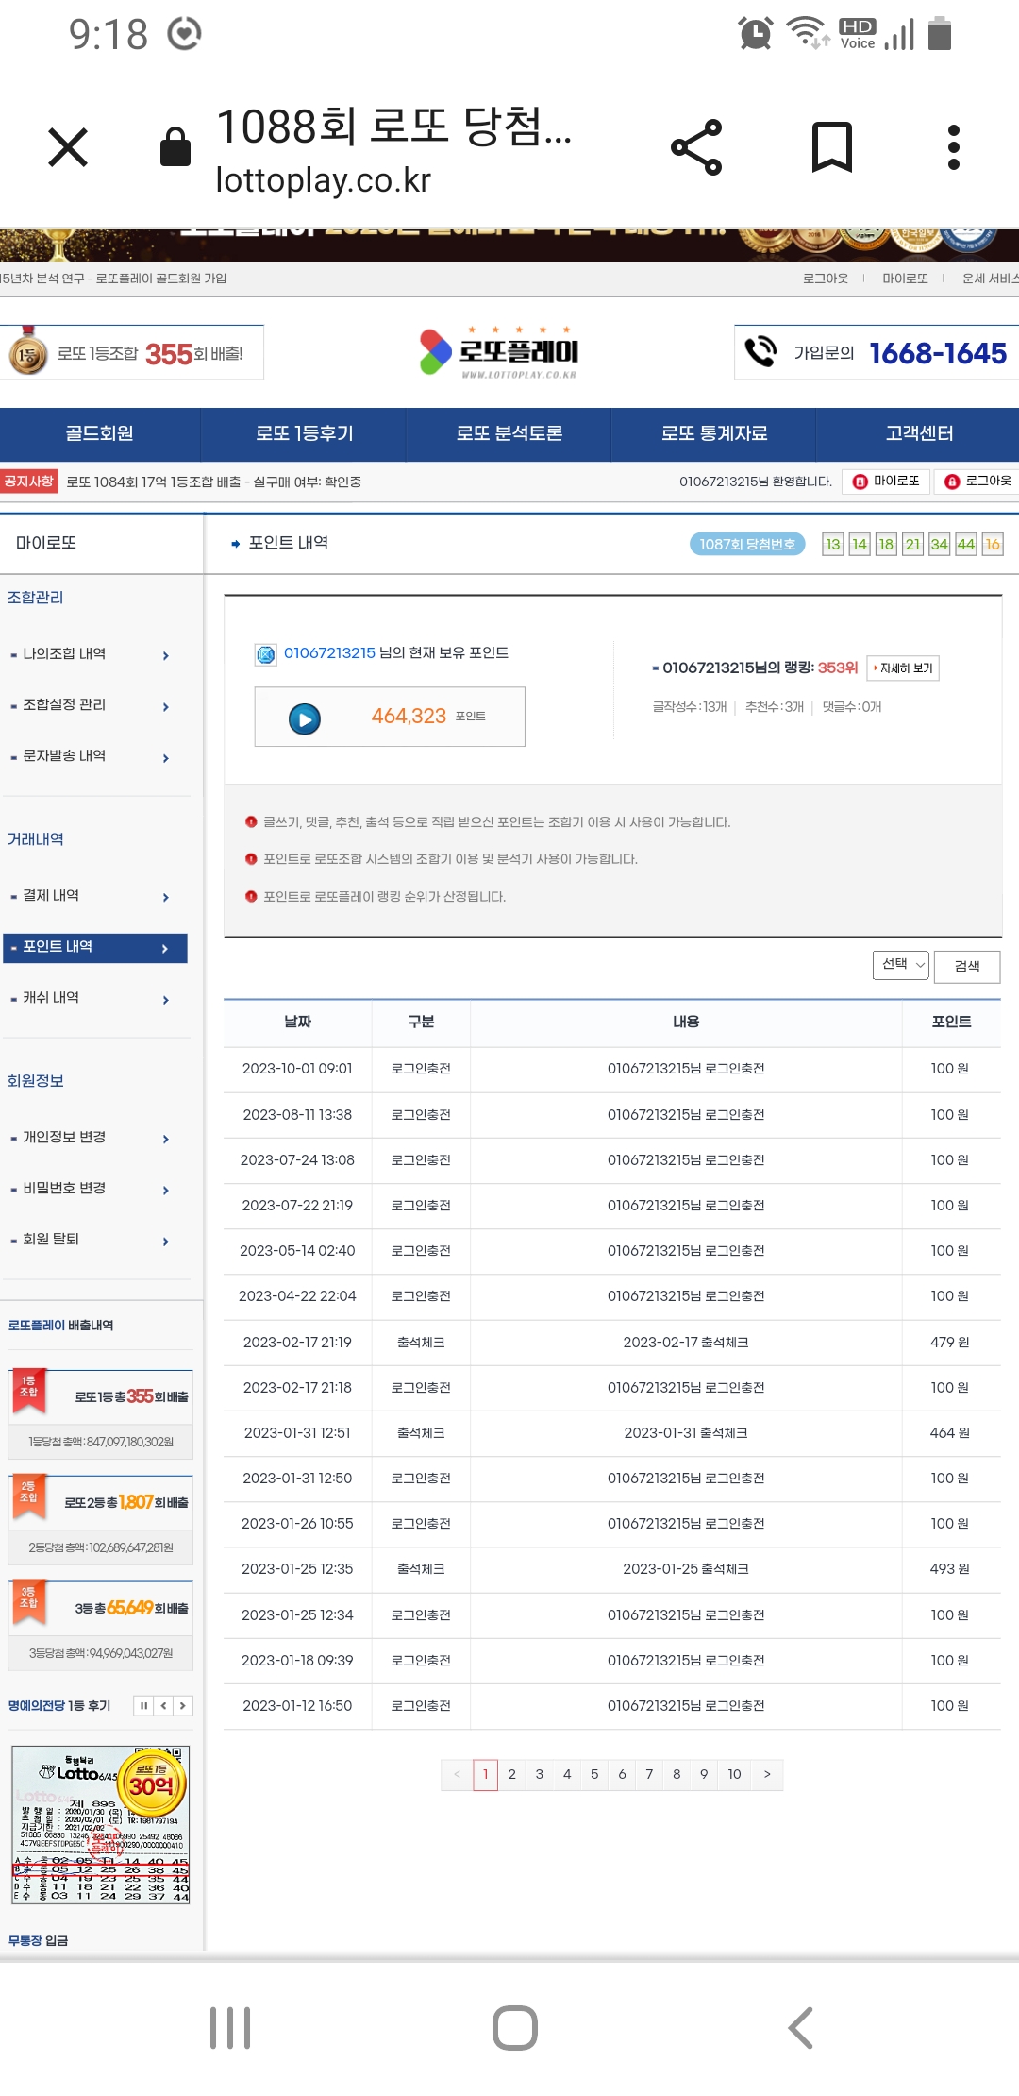Click the 검색 button
The width and height of the screenshot is (1019, 2096).
click(966, 966)
